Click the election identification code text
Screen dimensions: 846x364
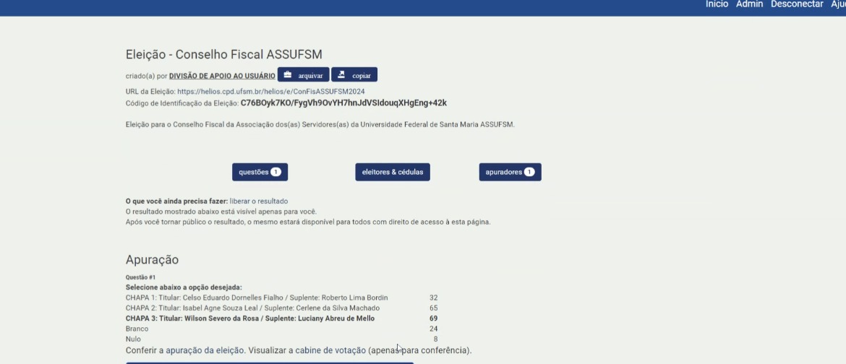343,103
